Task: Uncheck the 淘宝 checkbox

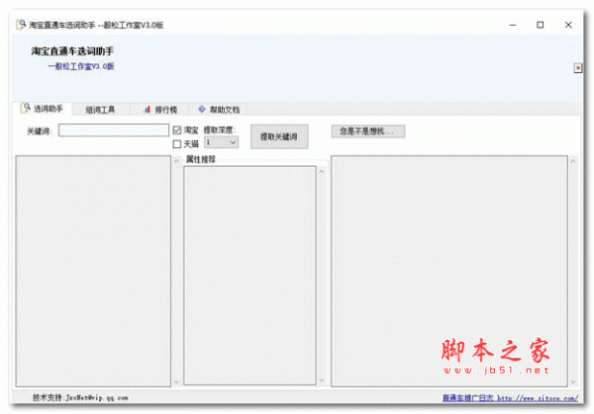Action: coord(177,129)
